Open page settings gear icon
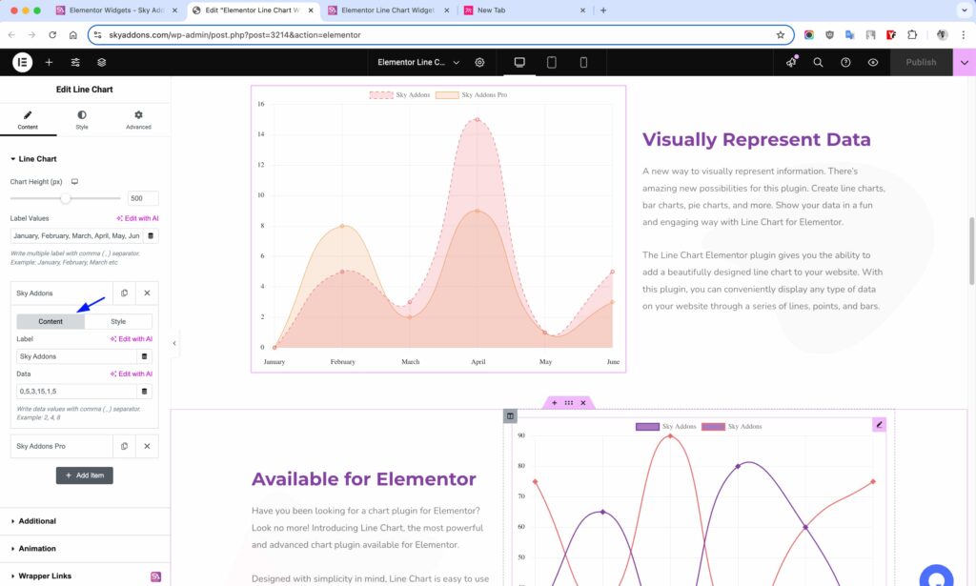The image size is (976, 586). (479, 62)
